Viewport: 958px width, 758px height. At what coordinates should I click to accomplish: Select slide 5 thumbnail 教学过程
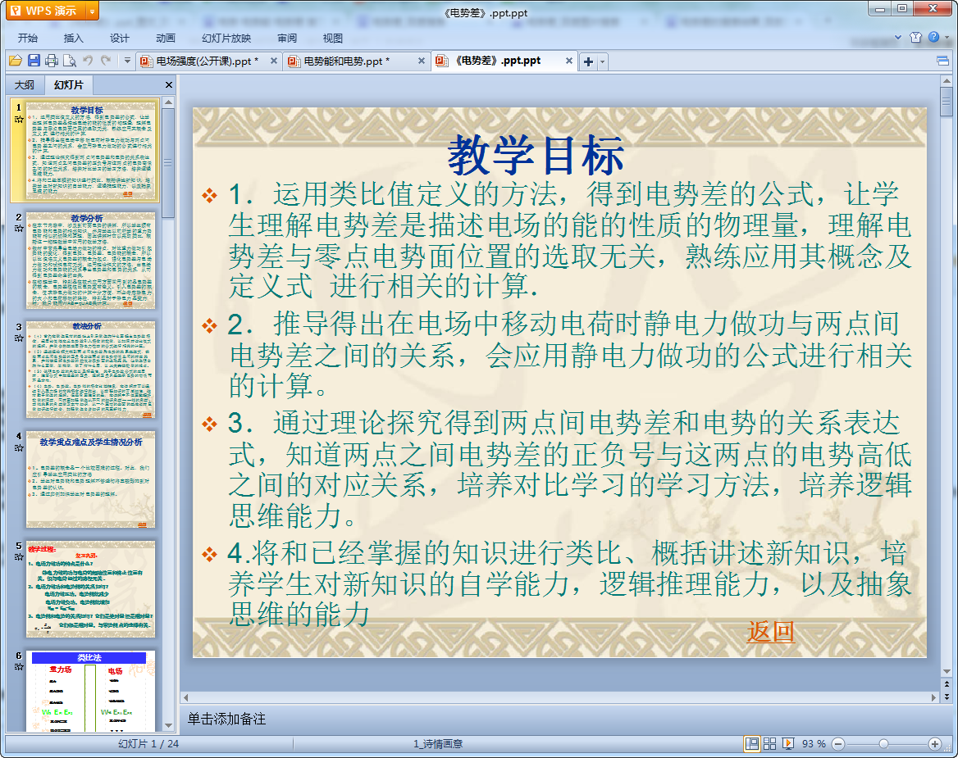pyautogui.click(x=90, y=589)
